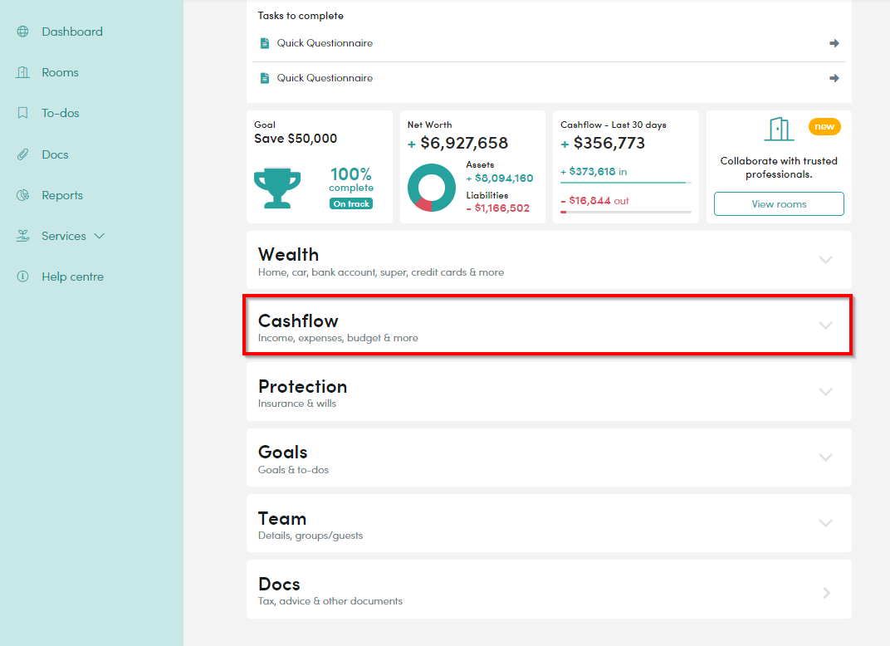Click the Help centre info icon
Viewport: 890px width, 646px height.
coord(22,277)
